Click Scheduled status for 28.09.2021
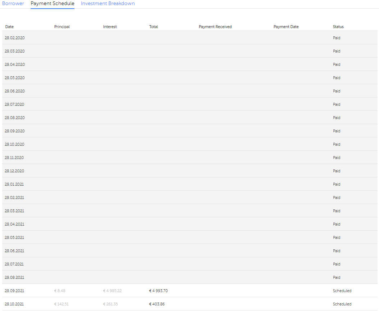The height and width of the screenshot is (313, 379). 342,291
